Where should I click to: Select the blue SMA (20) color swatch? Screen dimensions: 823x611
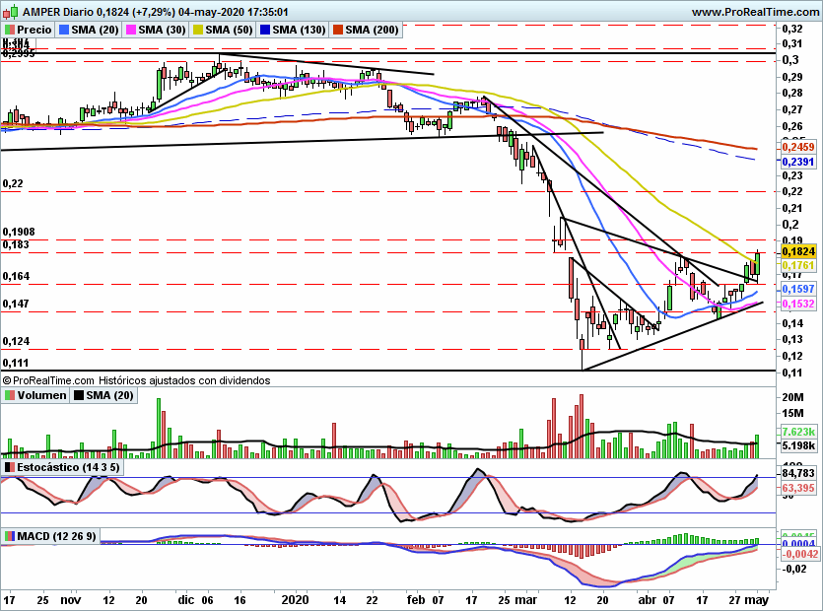pyautogui.click(x=65, y=31)
